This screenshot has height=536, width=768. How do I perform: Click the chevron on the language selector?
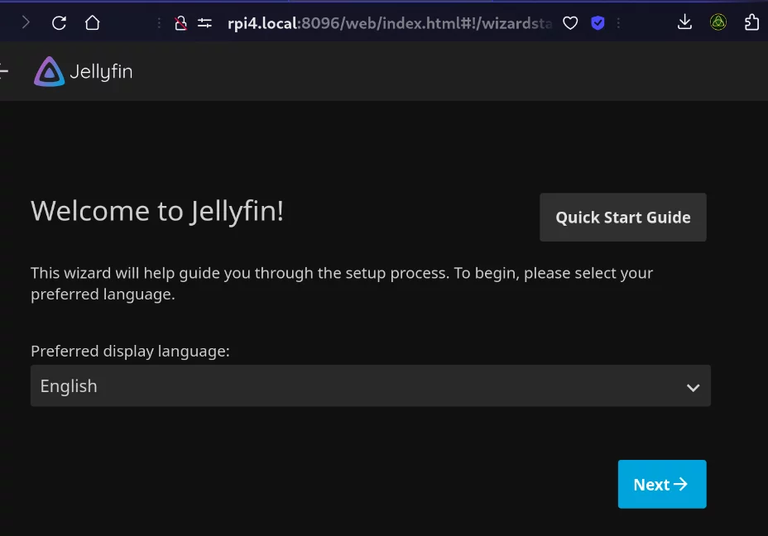coord(694,385)
